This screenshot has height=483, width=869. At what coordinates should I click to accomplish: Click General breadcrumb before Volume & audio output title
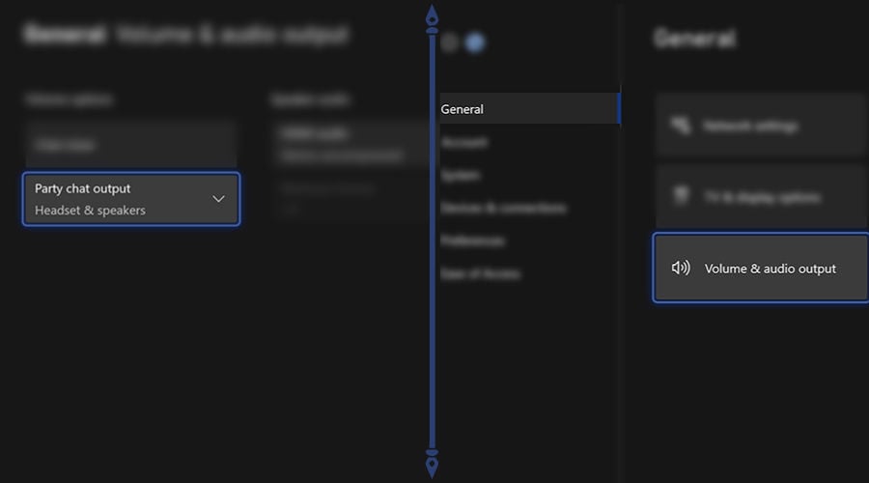[x=65, y=36]
